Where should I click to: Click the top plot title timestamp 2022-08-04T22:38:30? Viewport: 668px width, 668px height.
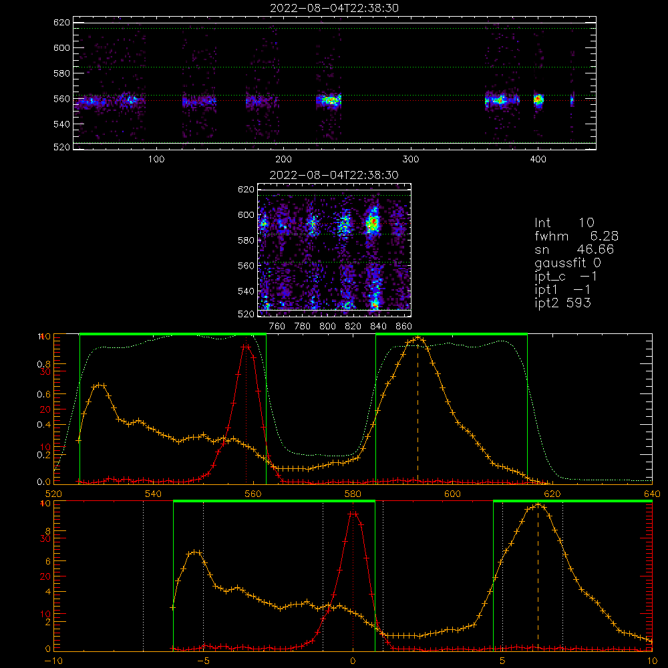point(334,8)
